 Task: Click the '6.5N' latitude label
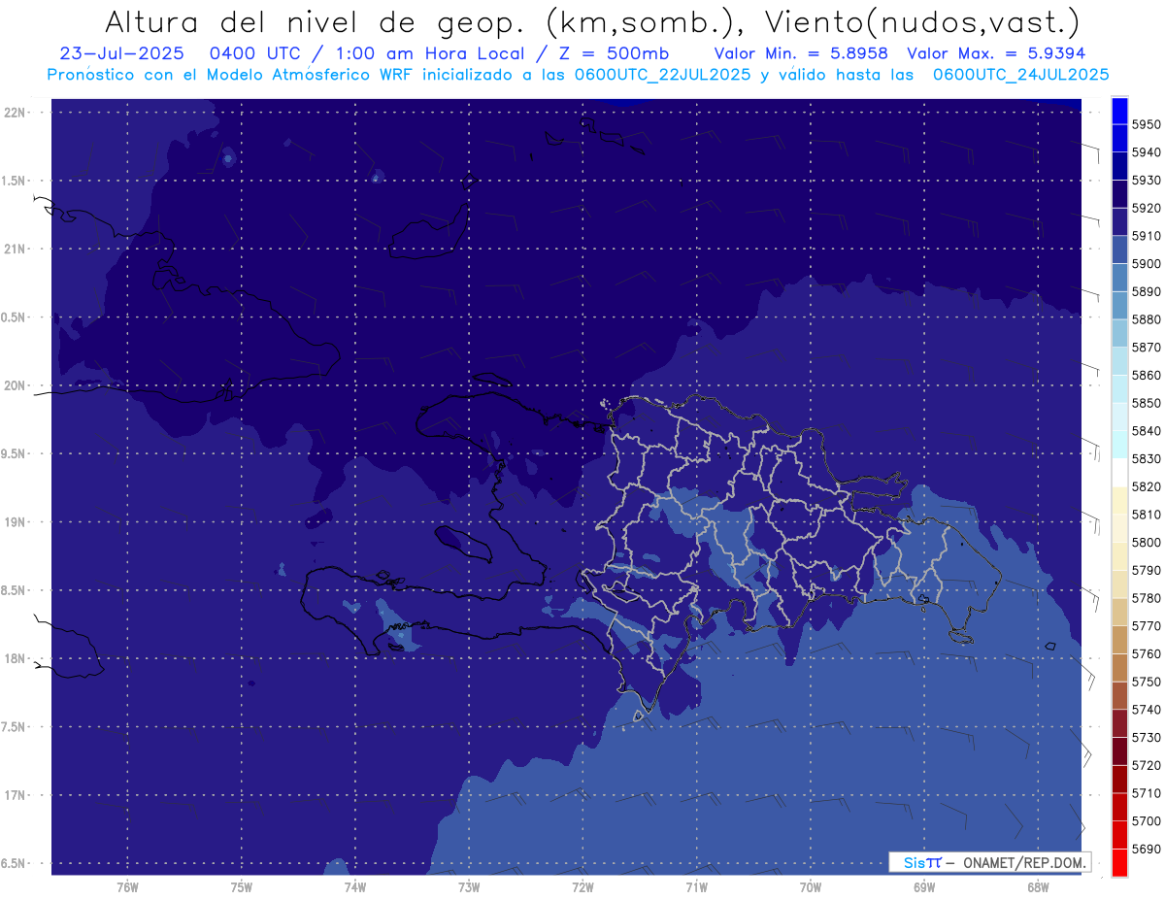(x=14, y=864)
